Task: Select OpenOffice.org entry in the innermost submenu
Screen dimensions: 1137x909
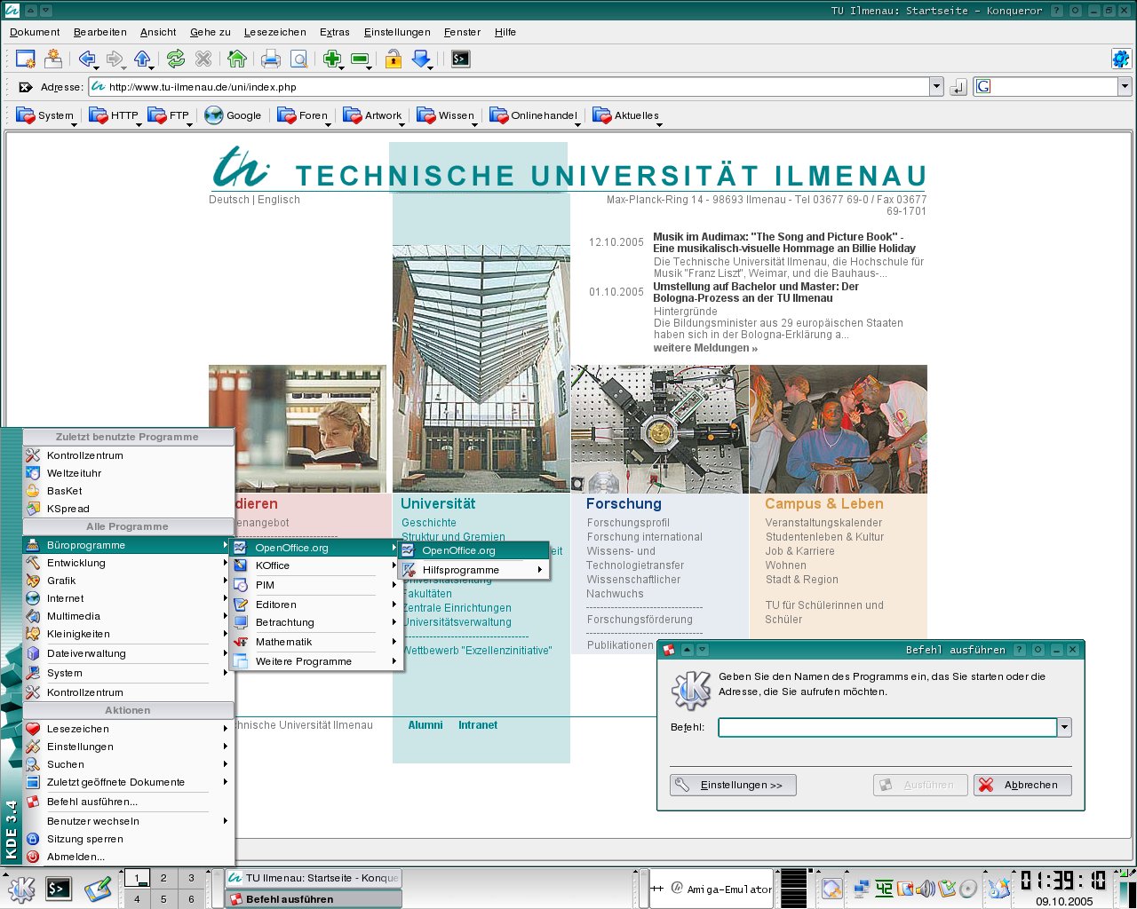Action: 473,550
